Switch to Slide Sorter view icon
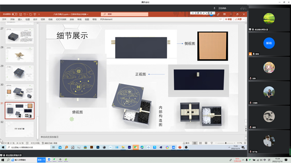Screen dimensions: 291x163 pyautogui.click(x=200, y=143)
